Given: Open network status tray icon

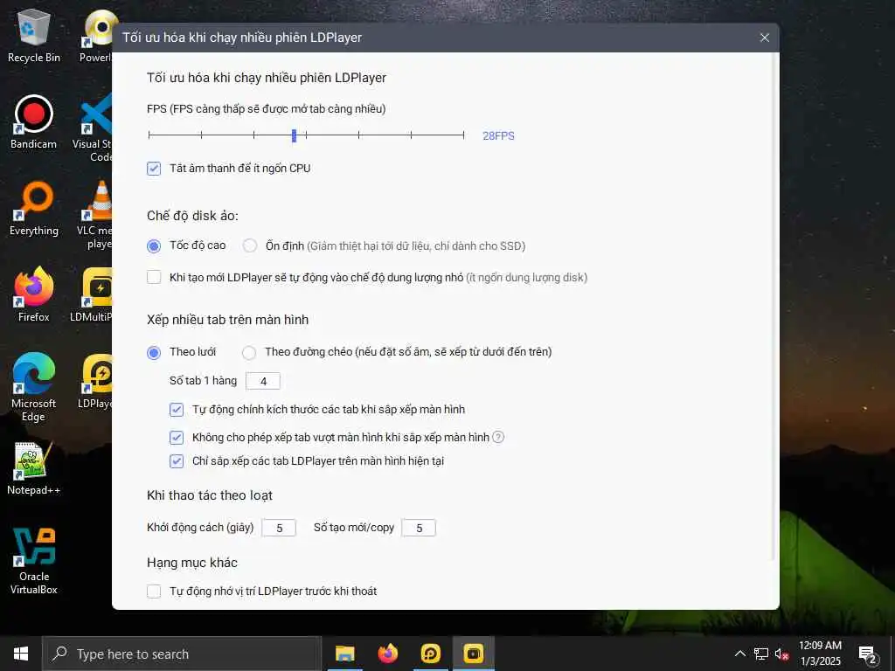Looking at the screenshot, I should click(x=761, y=654).
